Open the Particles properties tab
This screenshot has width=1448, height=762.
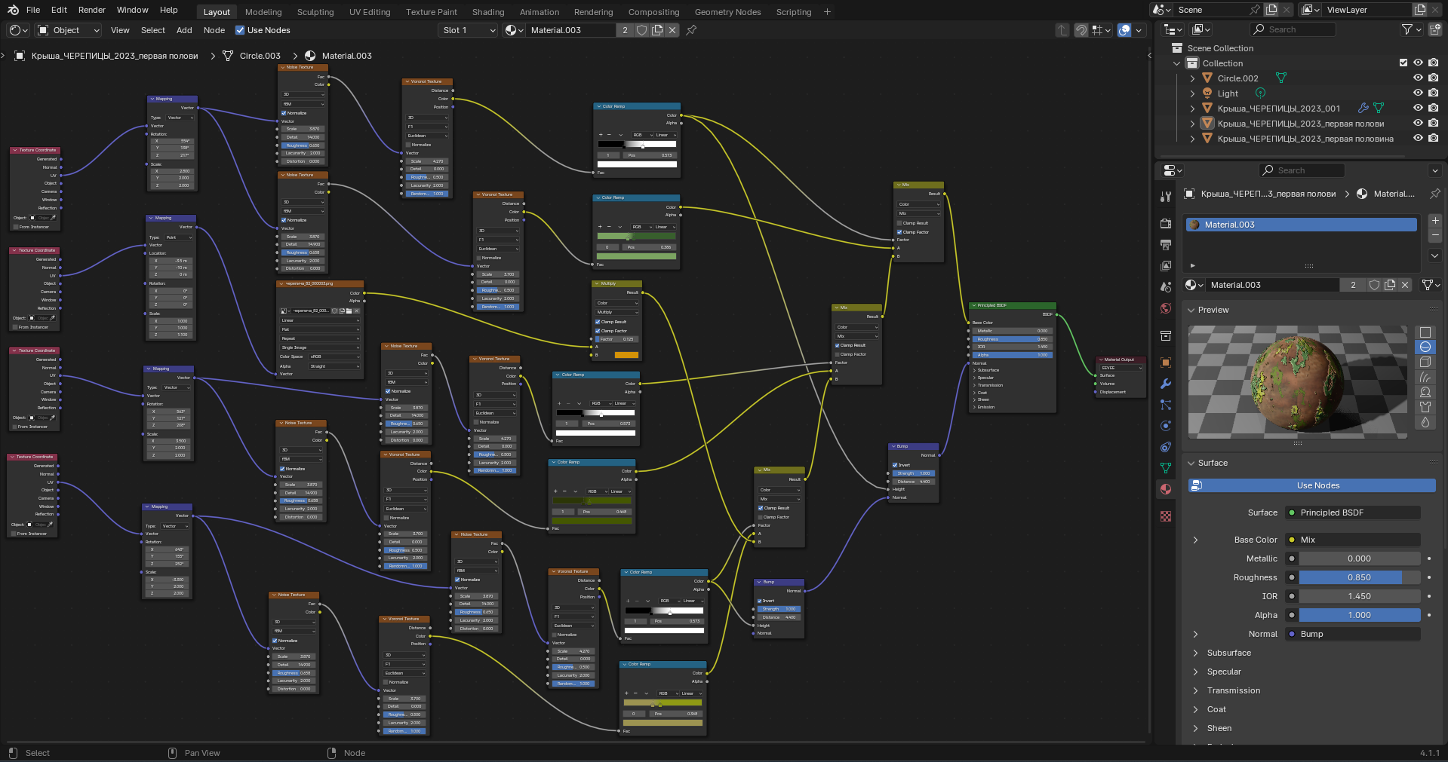[x=1166, y=405]
